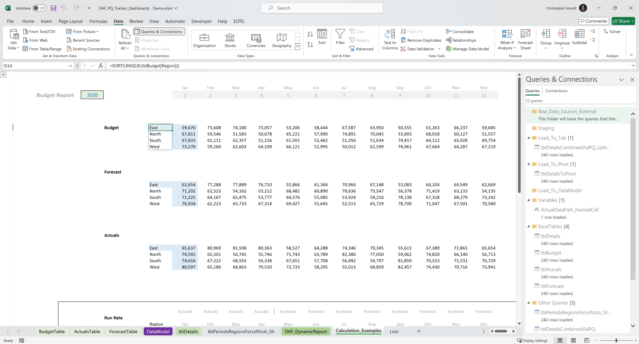Open the Get Data dropdown
Image resolution: width=639 pixels, height=344 pixels.
pyautogui.click(x=13, y=40)
